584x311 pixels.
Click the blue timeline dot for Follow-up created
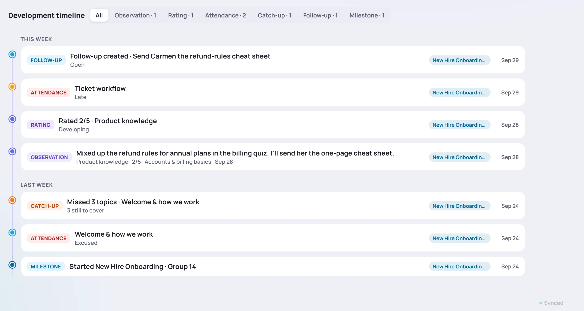pyautogui.click(x=12, y=54)
